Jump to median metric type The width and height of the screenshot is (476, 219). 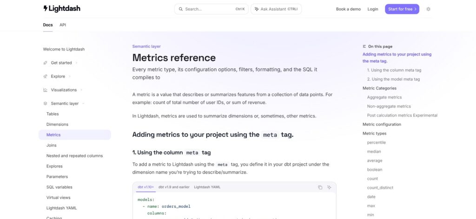tap(374, 151)
